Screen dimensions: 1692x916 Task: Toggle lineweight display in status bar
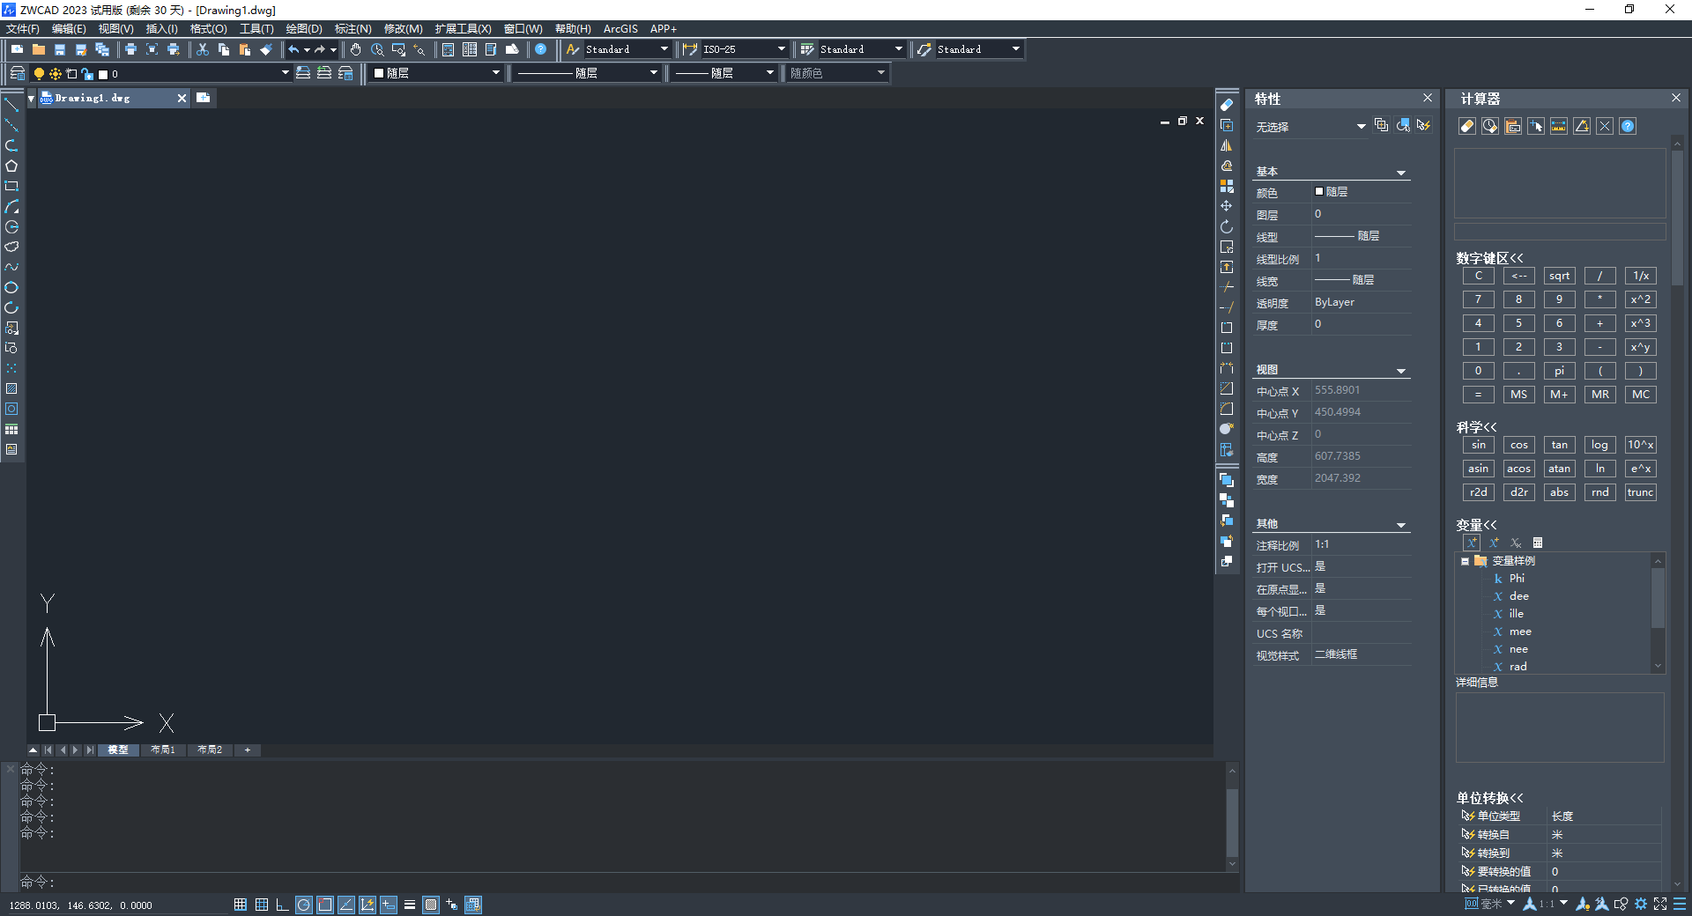tap(410, 905)
